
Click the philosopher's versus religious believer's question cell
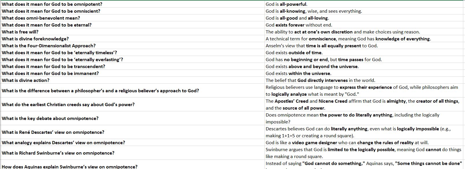(x=101, y=91)
